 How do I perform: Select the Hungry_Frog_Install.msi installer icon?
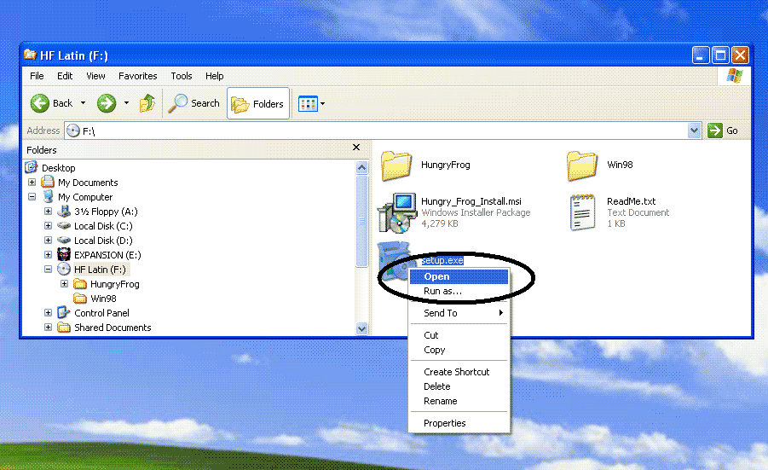tap(396, 212)
